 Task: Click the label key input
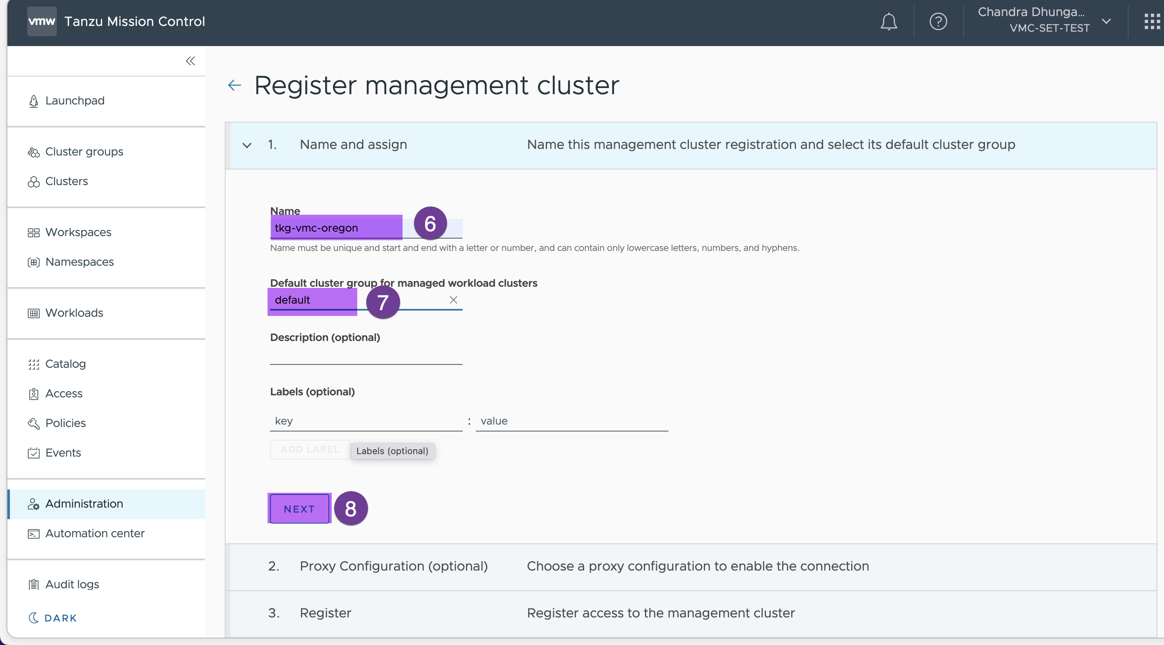(x=366, y=421)
